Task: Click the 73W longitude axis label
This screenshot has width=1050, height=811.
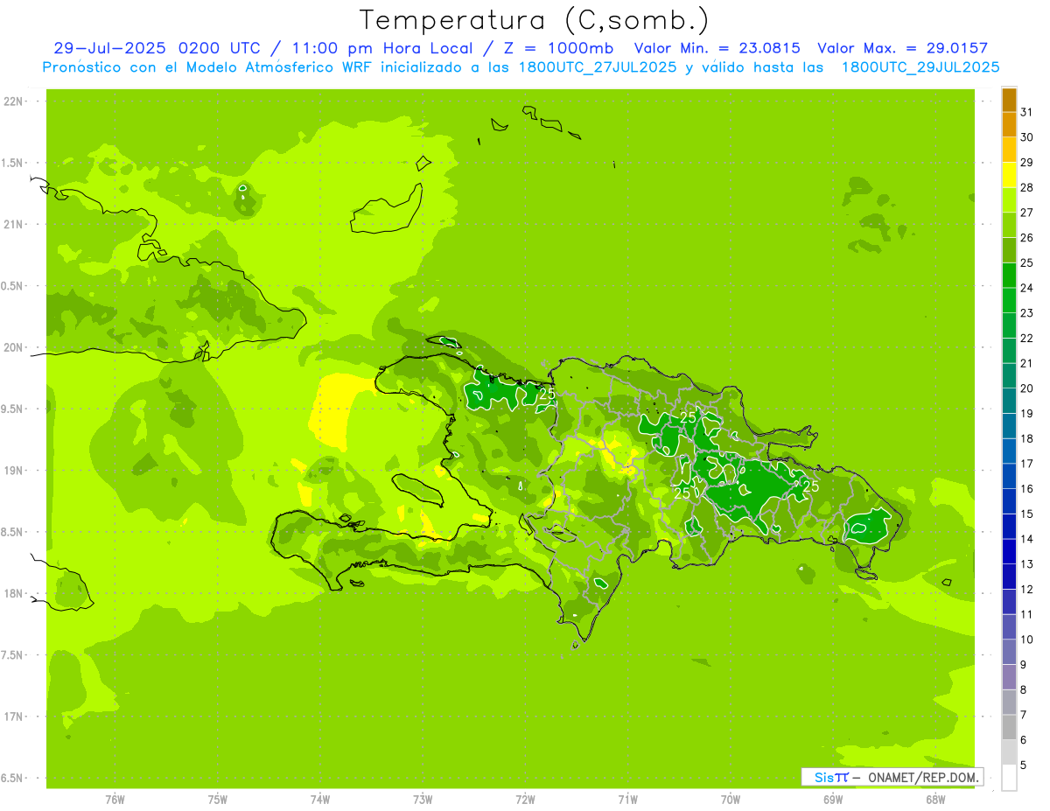Action: pos(423,800)
